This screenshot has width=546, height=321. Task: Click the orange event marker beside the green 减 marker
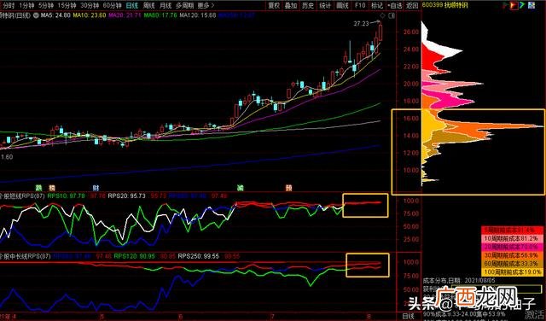[x=288, y=188]
